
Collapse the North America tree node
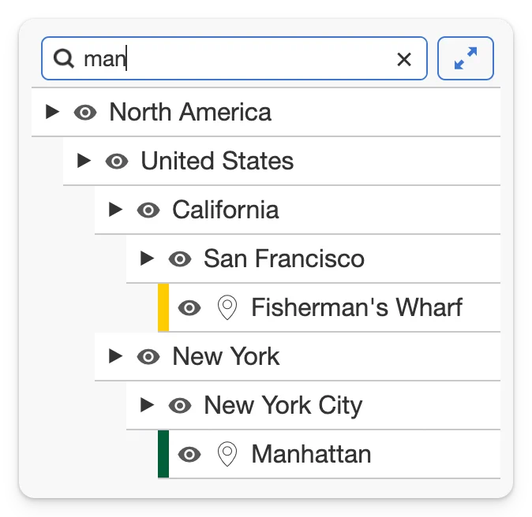click(52, 111)
